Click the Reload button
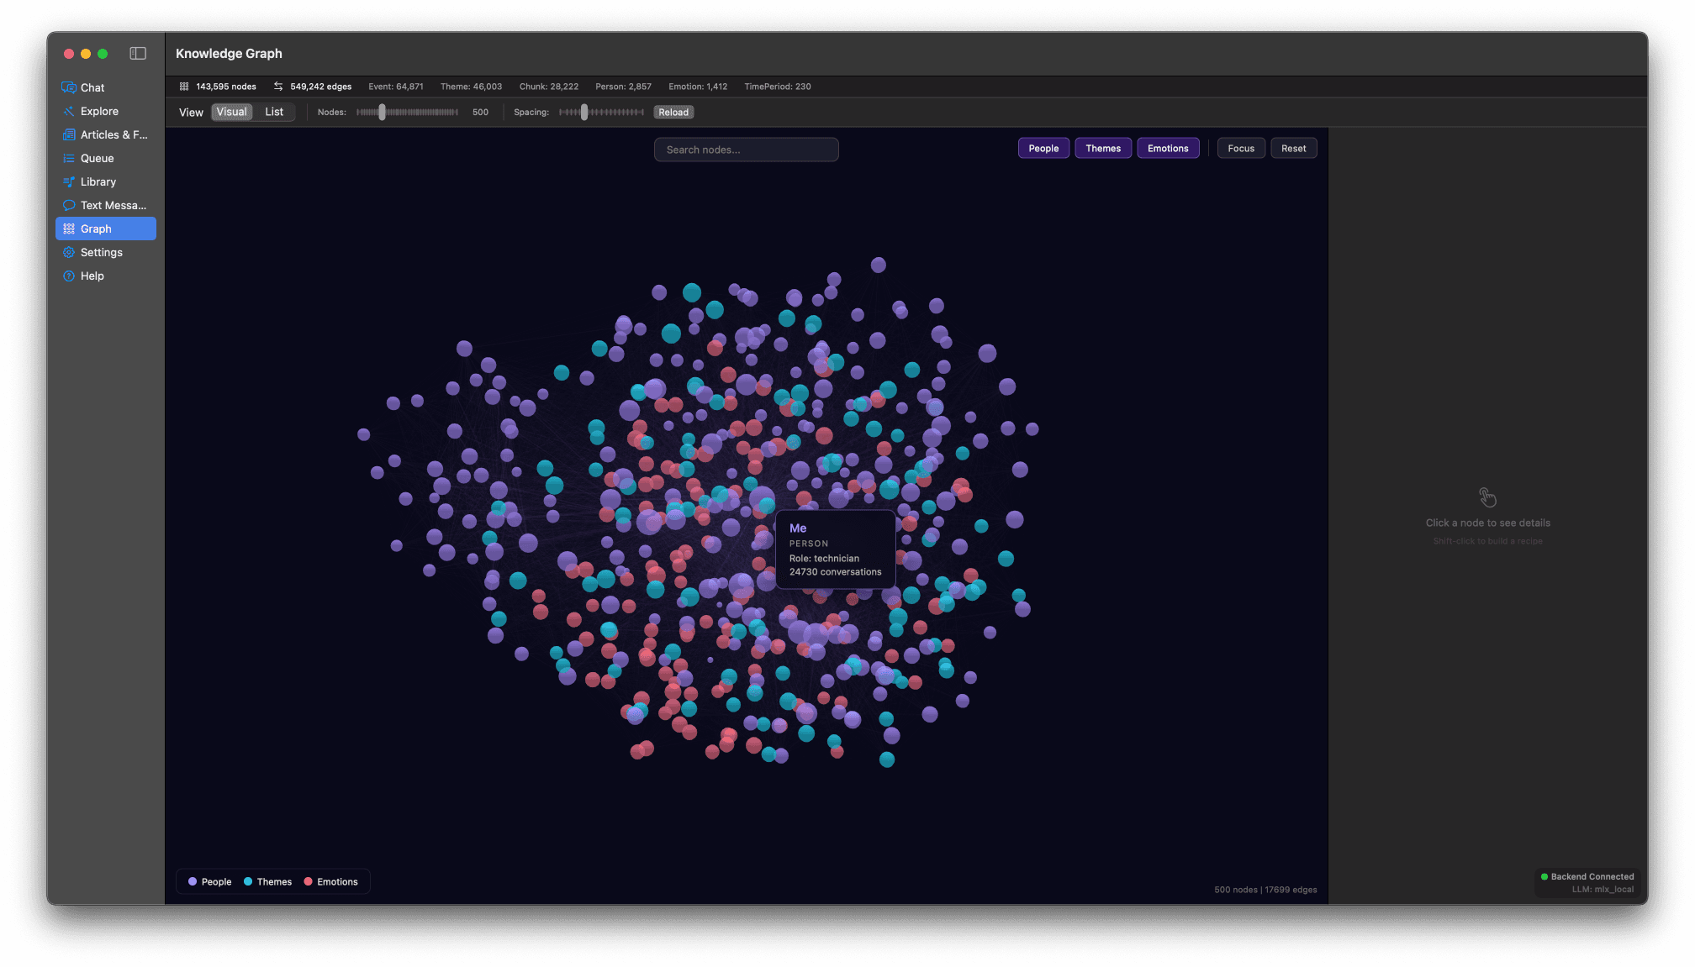 tap(673, 112)
